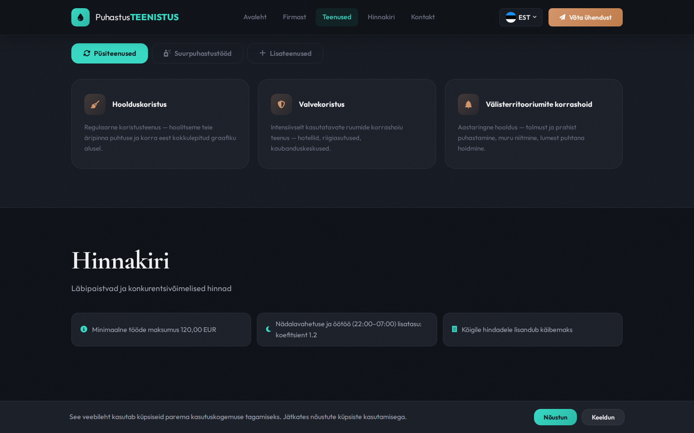Select the Püsiteenused tab
Image resolution: width=694 pixels, height=433 pixels.
coord(109,53)
